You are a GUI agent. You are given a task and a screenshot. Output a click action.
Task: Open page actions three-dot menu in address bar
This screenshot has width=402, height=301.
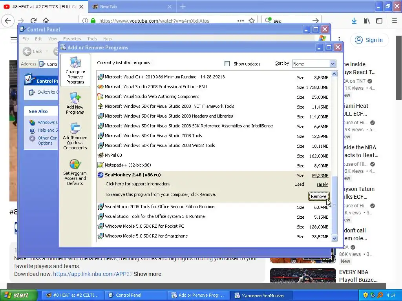click(x=241, y=20)
